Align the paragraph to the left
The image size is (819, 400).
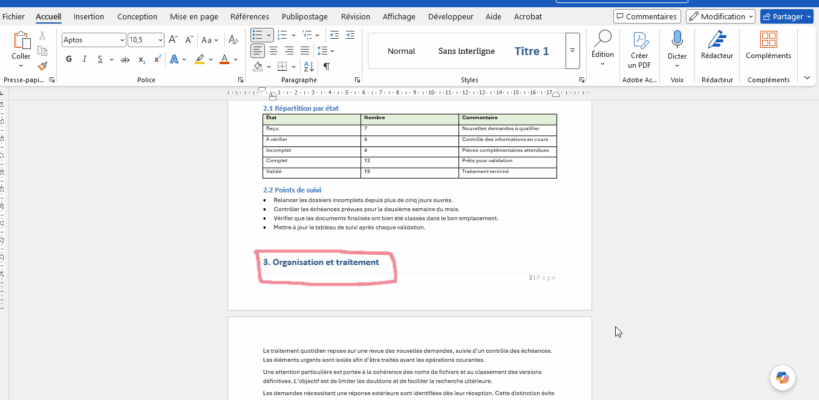[258, 51]
